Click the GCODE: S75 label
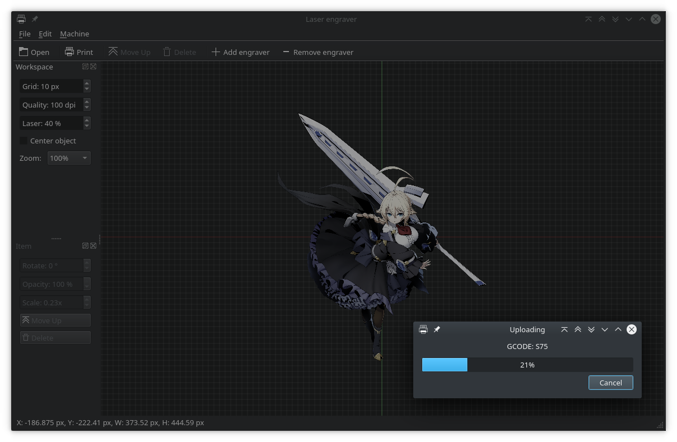The height and width of the screenshot is (442, 677). click(527, 346)
